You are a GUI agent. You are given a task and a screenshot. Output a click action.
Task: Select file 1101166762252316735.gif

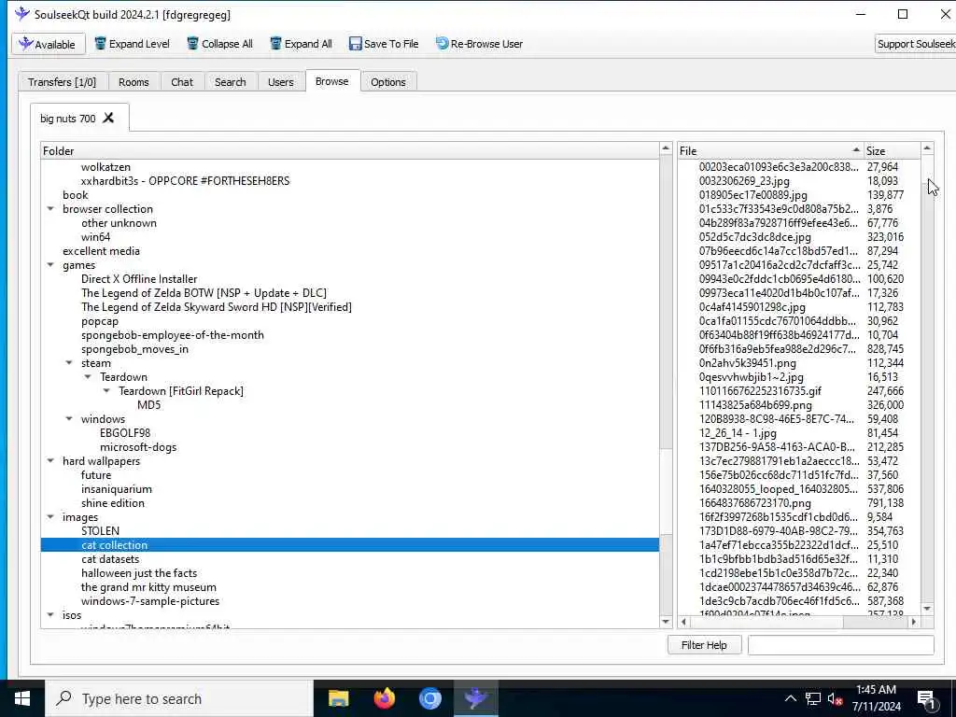(x=760, y=391)
